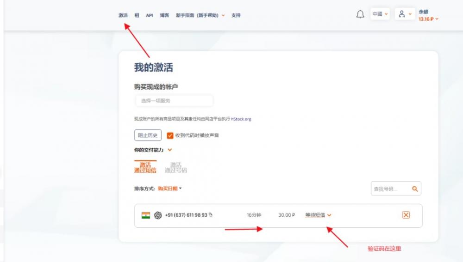Click the OpenAI service logo in the row
Image resolution: width=463 pixels, height=262 pixels.
158,215
